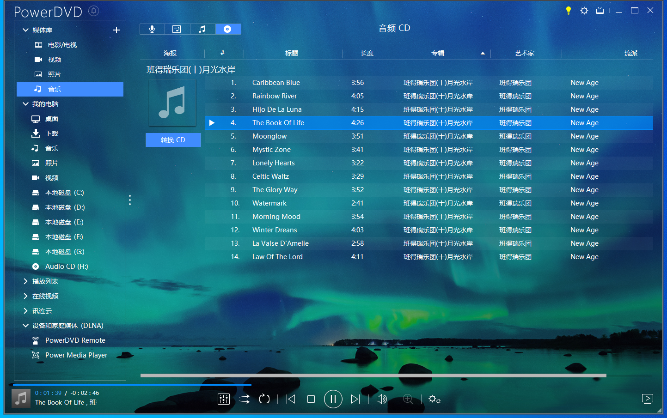Viewport: 667px width, 418px height.
Task: Select track Law Of The Lord
Action: [429, 257]
